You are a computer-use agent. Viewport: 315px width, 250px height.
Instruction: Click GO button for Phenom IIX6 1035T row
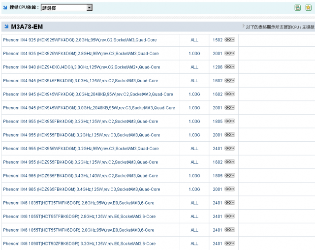click(230, 203)
